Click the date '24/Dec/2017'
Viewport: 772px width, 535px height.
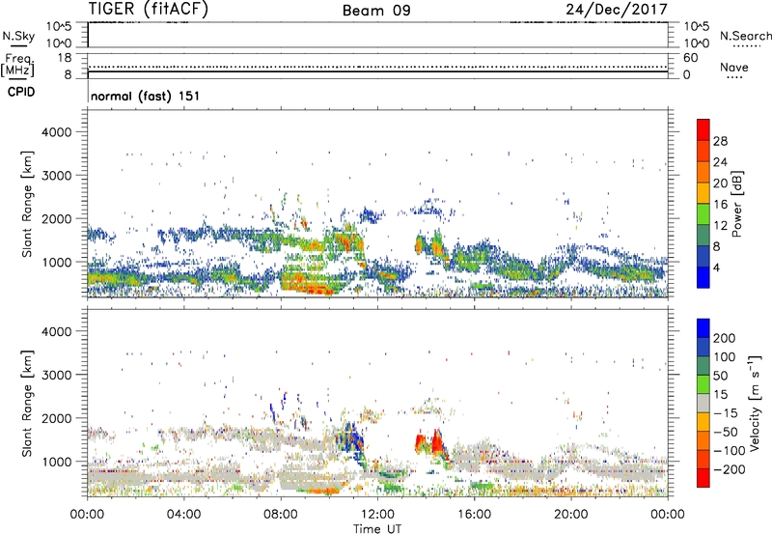[617, 9]
